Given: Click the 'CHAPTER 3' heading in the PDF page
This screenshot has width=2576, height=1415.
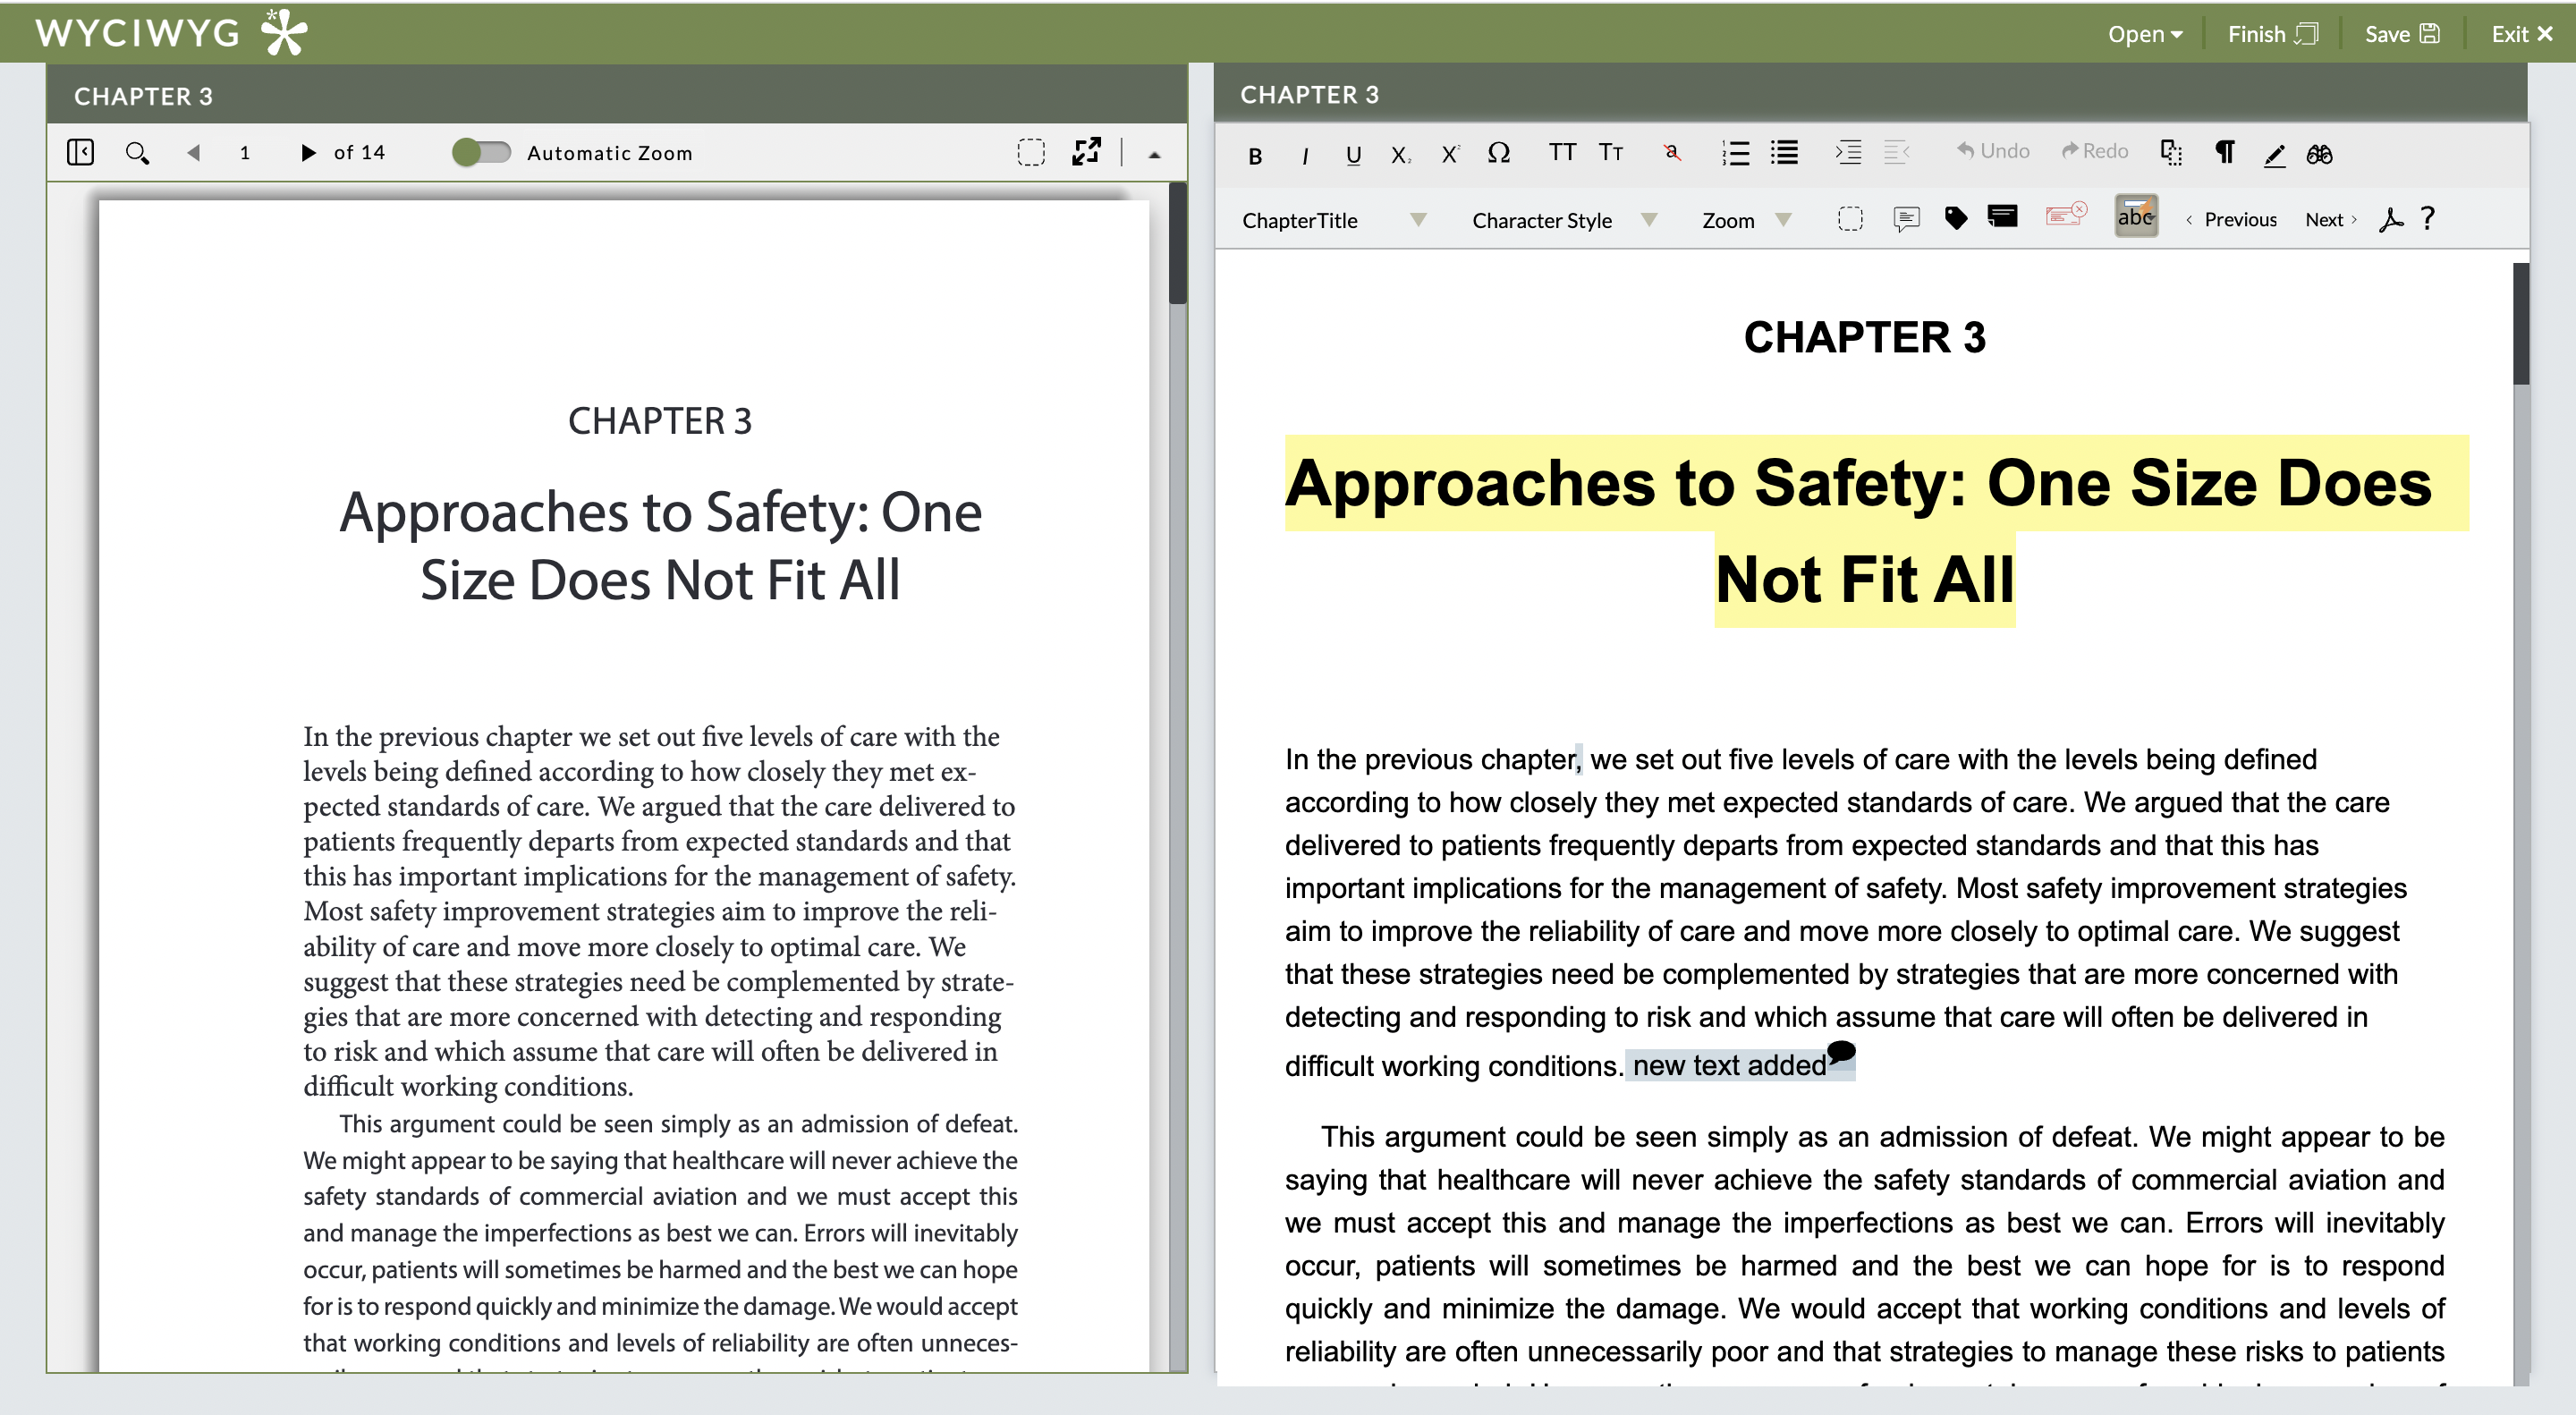Looking at the screenshot, I should click(660, 421).
